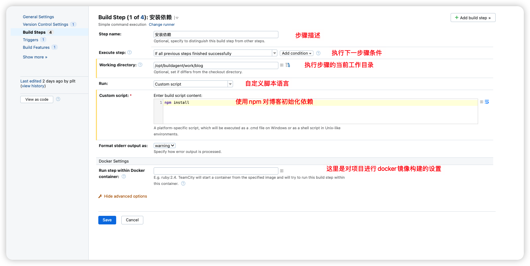Click into the Working directory field
The width and height of the screenshot is (530, 266).
[216, 65]
